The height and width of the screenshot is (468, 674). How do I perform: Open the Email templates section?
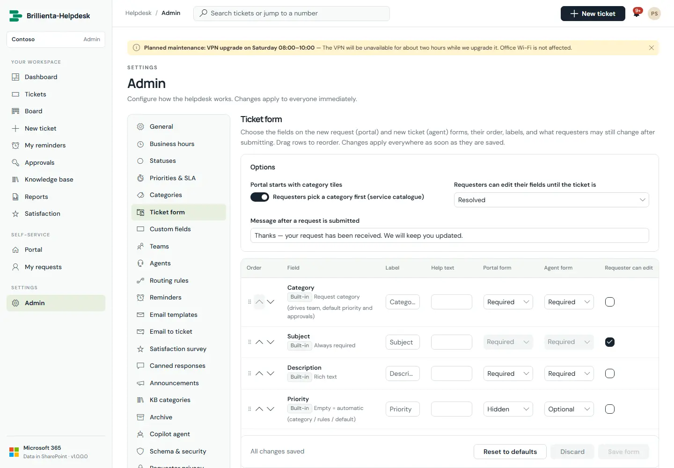(179, 315)
